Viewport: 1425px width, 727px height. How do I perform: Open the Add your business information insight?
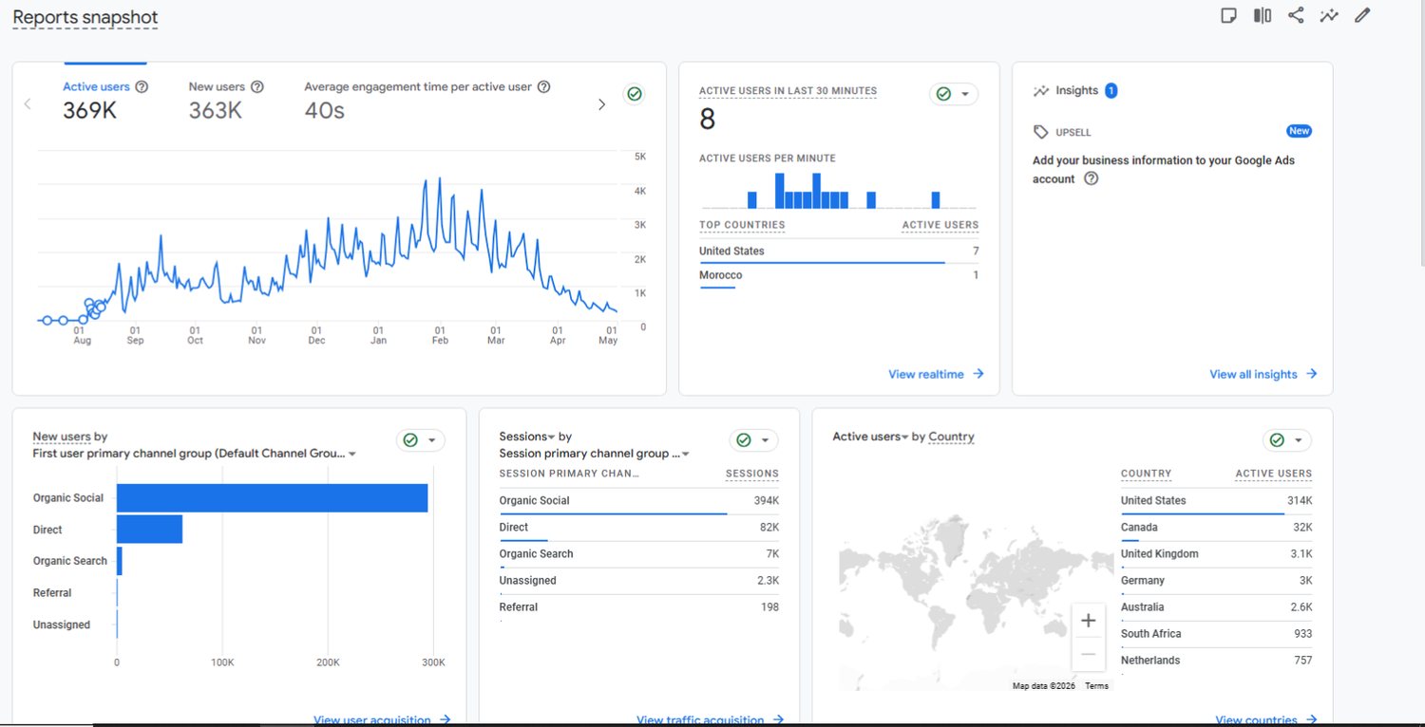[1164, 169]
